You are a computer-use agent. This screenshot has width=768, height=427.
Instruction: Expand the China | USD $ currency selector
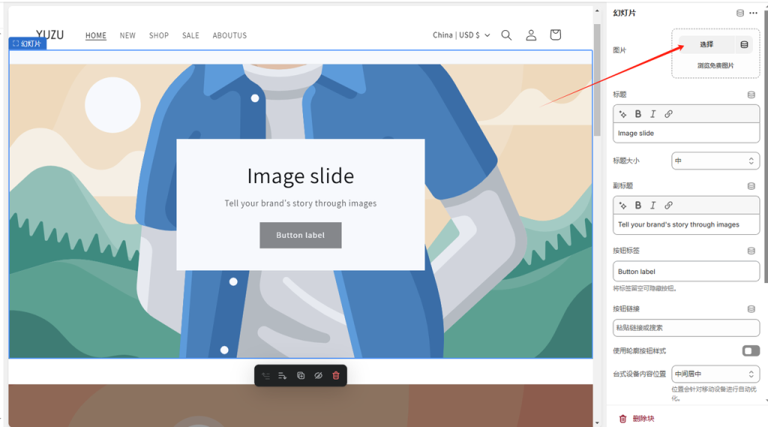(x=461, y=35)
